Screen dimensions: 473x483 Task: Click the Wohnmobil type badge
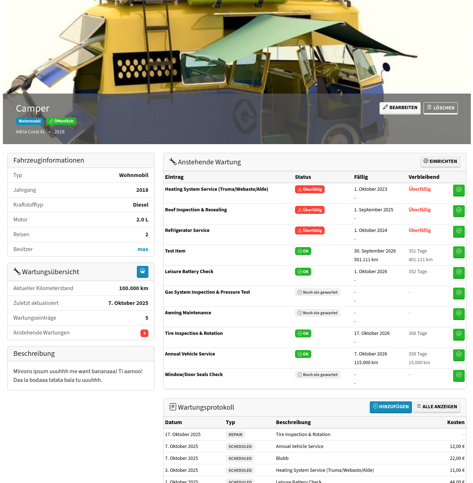(30, 121)
